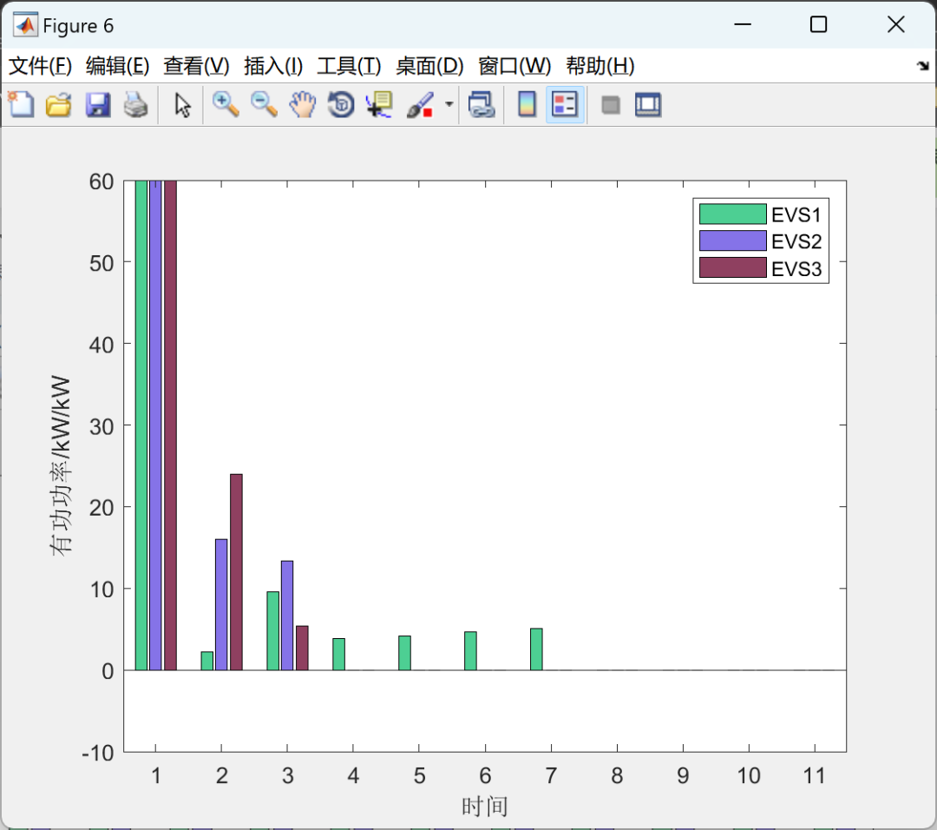Click the dock figure arrow at menu bar right
Screen dimensions: 937x830
[x=923, y=66]
